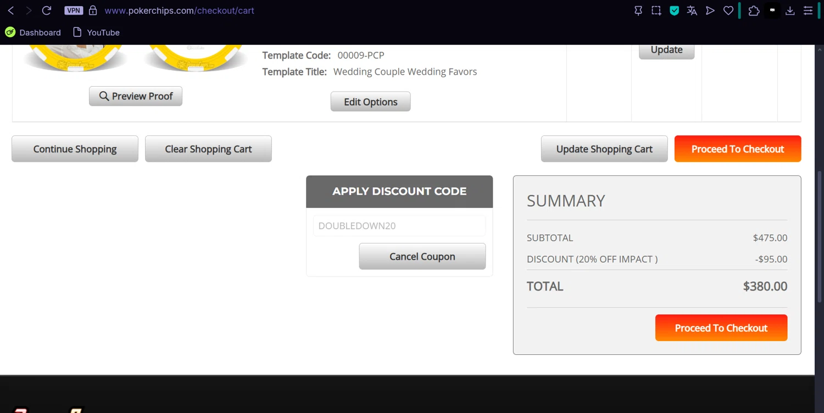824x413 pixels.
Task: Click the top Proceed To Checkout button
Action: [x=738, y=149]
